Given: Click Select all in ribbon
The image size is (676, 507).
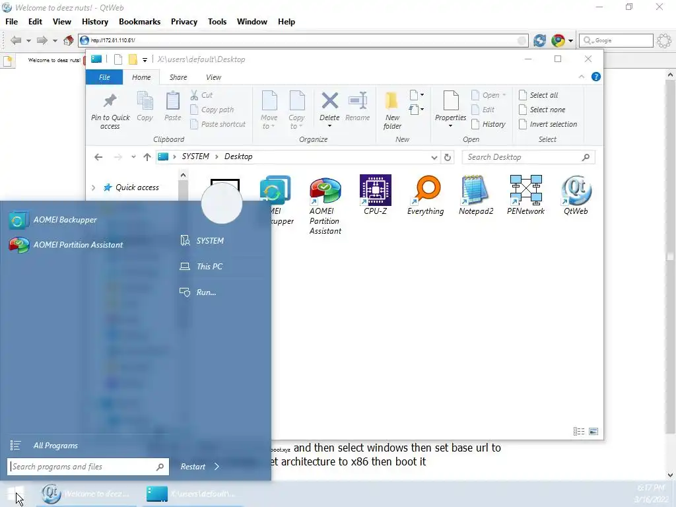Looking at the screenshot, I should 538,95.
